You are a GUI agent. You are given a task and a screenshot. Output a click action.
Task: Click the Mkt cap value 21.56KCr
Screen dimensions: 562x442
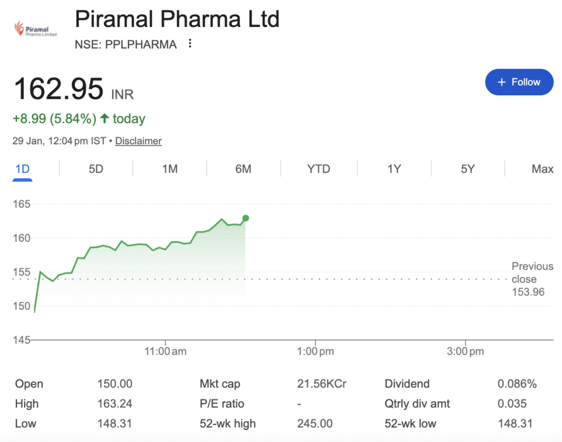[322, 384]
